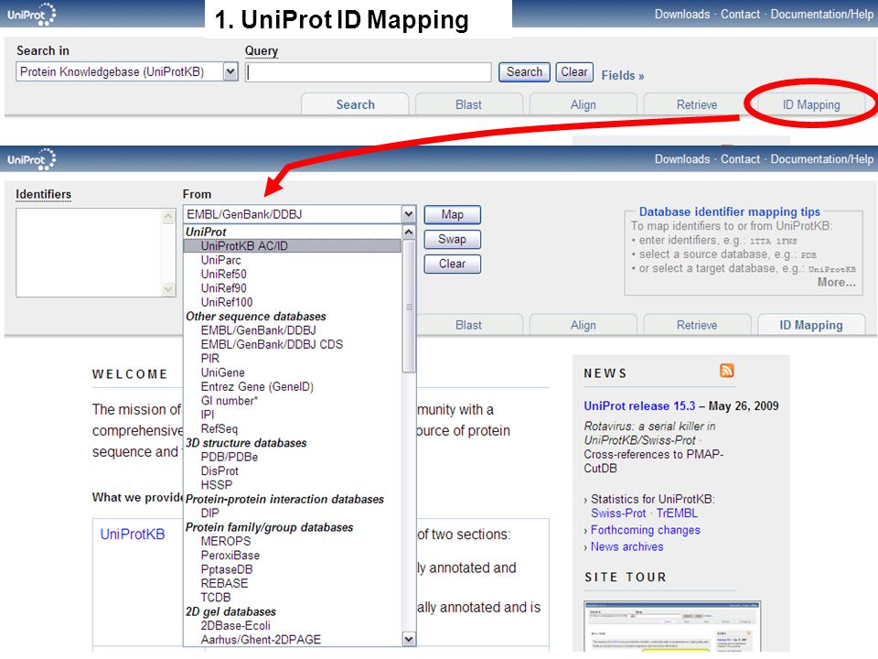Click the Clear button next to the Query field

point(574,71)
